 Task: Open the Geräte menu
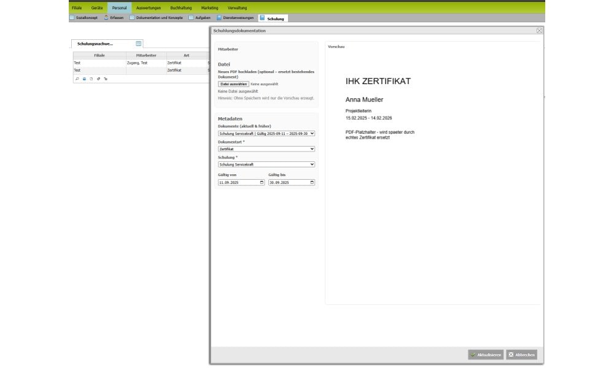[x=97, y=8]
